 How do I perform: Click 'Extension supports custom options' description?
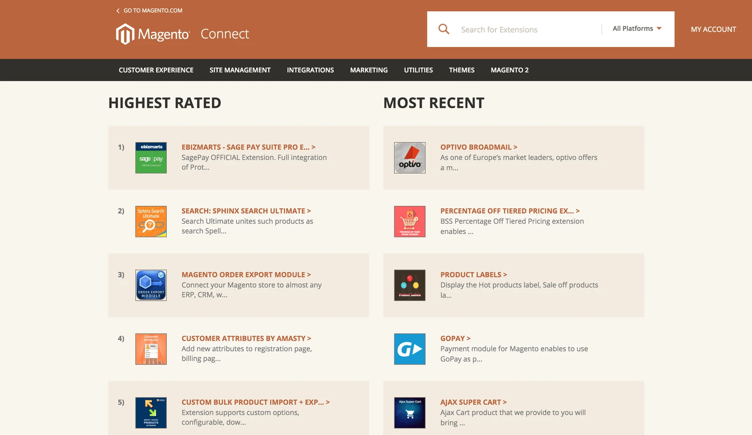240,417
